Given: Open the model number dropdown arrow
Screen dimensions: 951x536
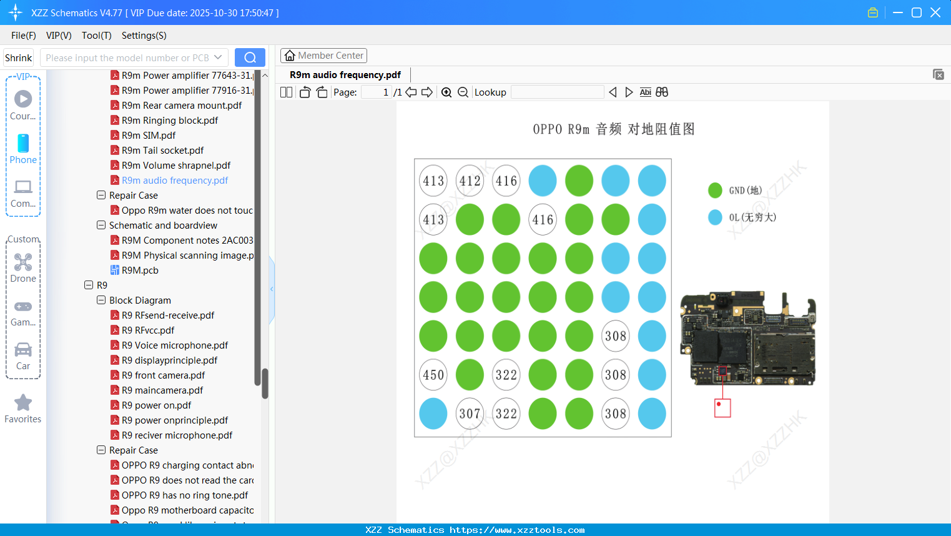Looking at the screenshot, I should (x=218, y=57).
